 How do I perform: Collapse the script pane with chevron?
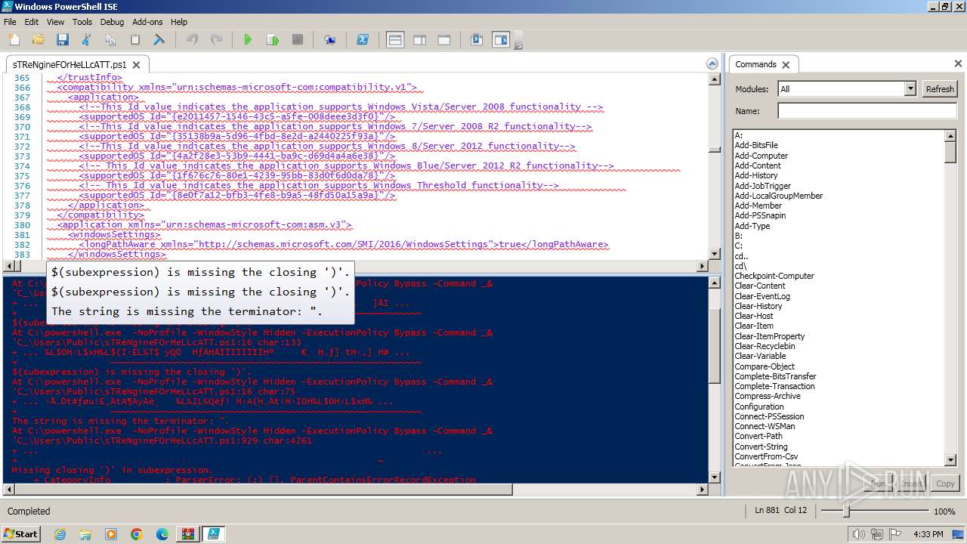click(x=711, y=64)
